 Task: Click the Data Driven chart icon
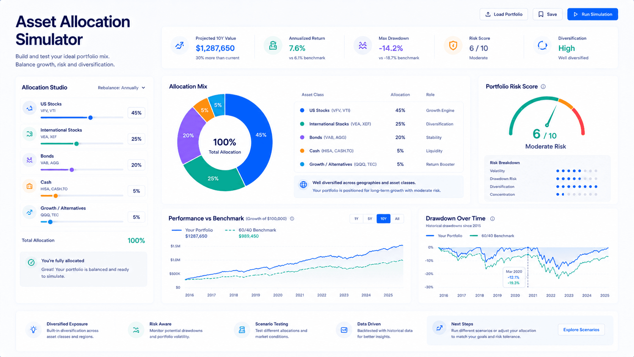pos(344,330)
